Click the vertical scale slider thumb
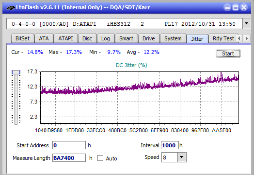The width and height of the screenshot is (254, 175). [16, 72]
